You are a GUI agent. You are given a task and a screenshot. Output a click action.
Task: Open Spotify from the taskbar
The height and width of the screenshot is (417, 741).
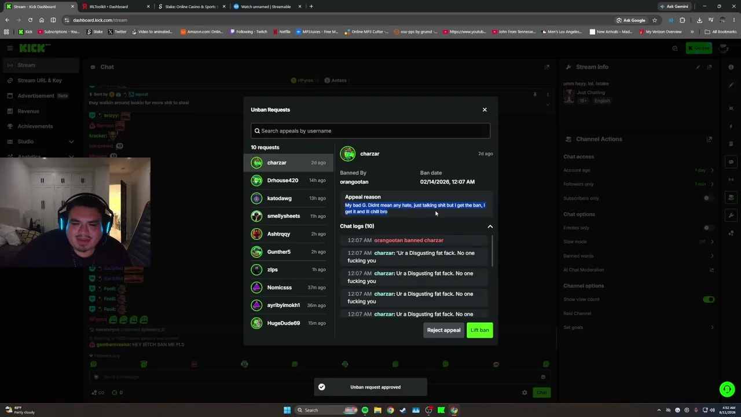coord(365,410)
